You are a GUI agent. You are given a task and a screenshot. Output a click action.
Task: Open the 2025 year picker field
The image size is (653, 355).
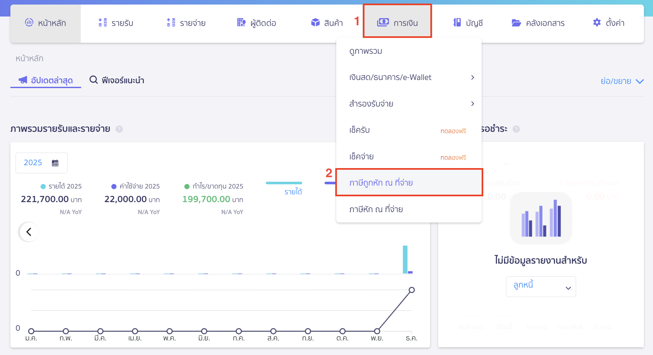point(41,163)
